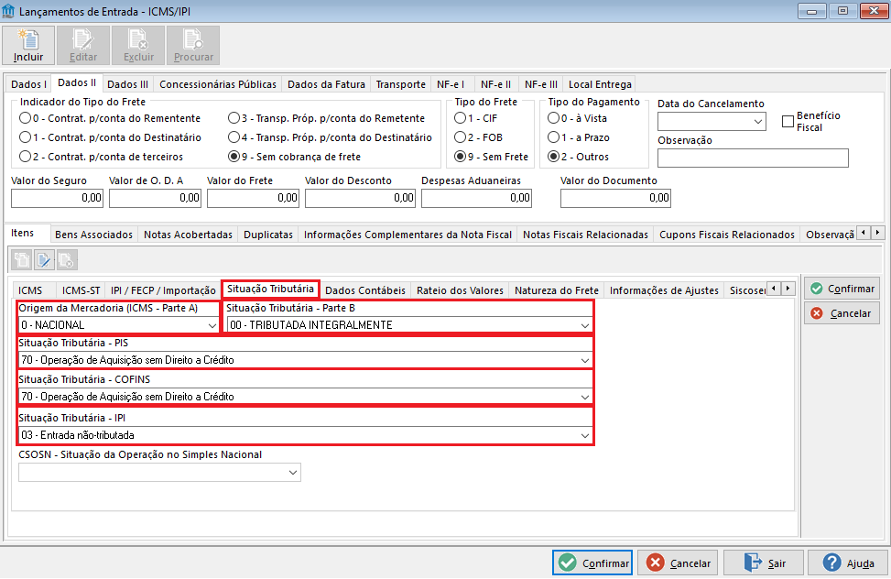The width and height of the screenshot is (891, 579).
Task: Open NF-e I tab
Action: pyautogui.click(x=451, y=84)
